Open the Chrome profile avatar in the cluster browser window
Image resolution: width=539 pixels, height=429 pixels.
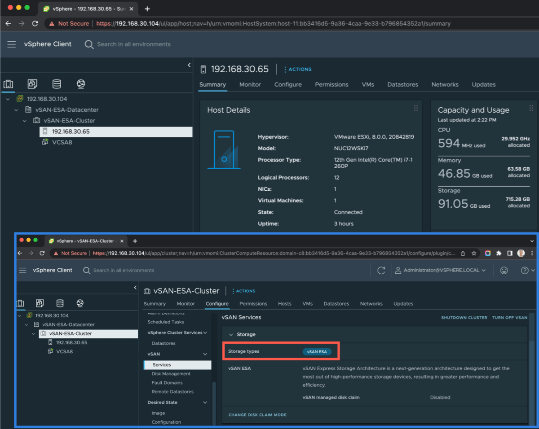(x=521, y=253)
